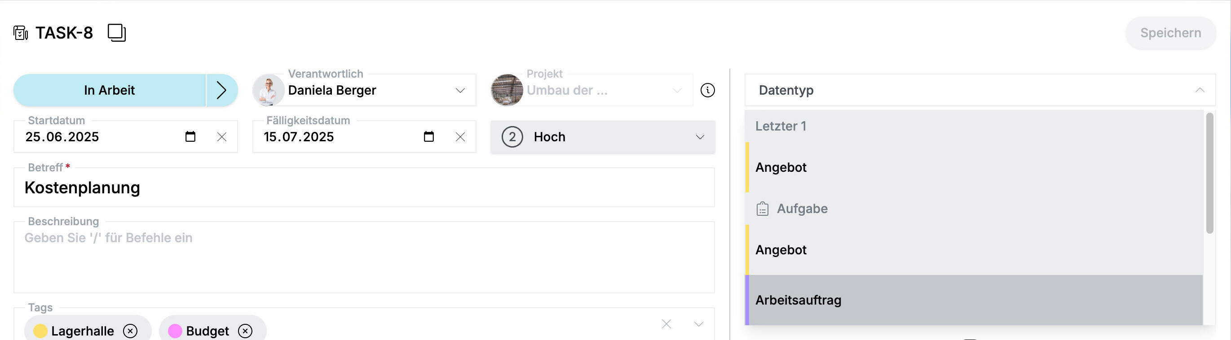Click the Budget tag label
Viewport: 1231px width, 340px height.
(x=207, y=331)
